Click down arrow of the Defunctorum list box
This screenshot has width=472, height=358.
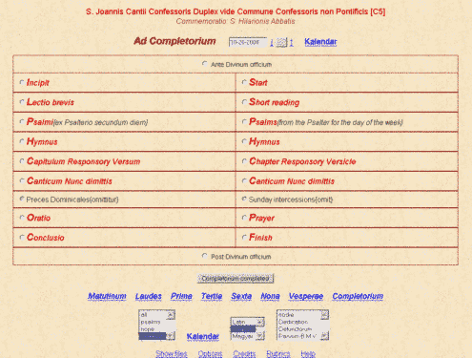pos(324,336)
